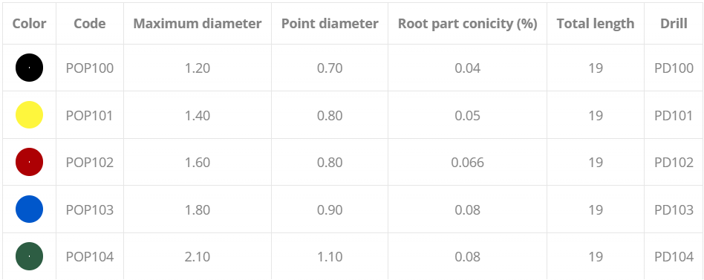704x280 pixels.
Task: Click the 2.10 maximum diameter value
Action: click(x=198, y=257)
